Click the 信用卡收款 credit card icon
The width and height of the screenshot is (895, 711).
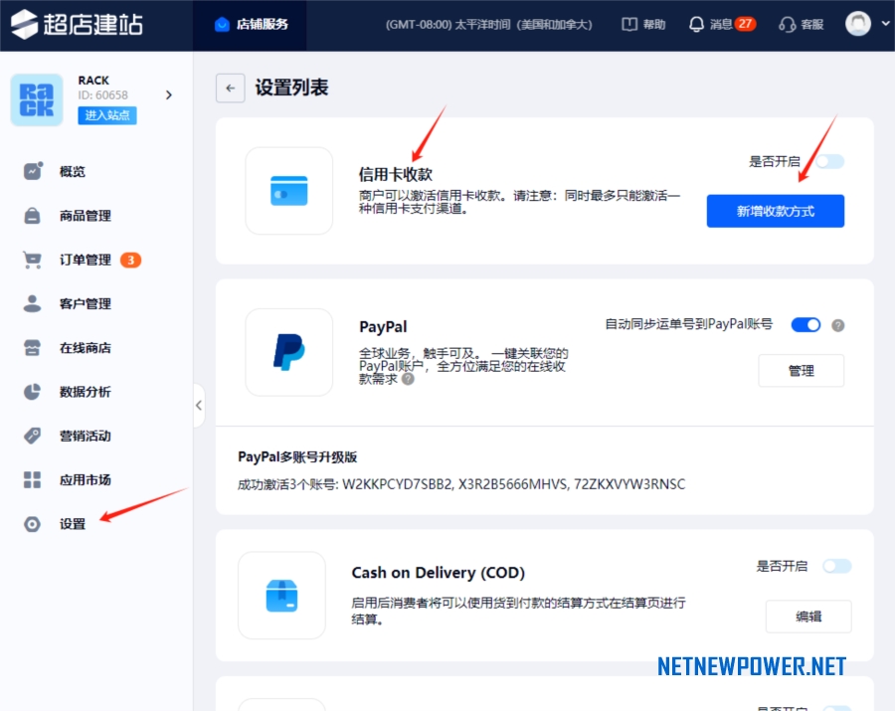tap(288, 191)
